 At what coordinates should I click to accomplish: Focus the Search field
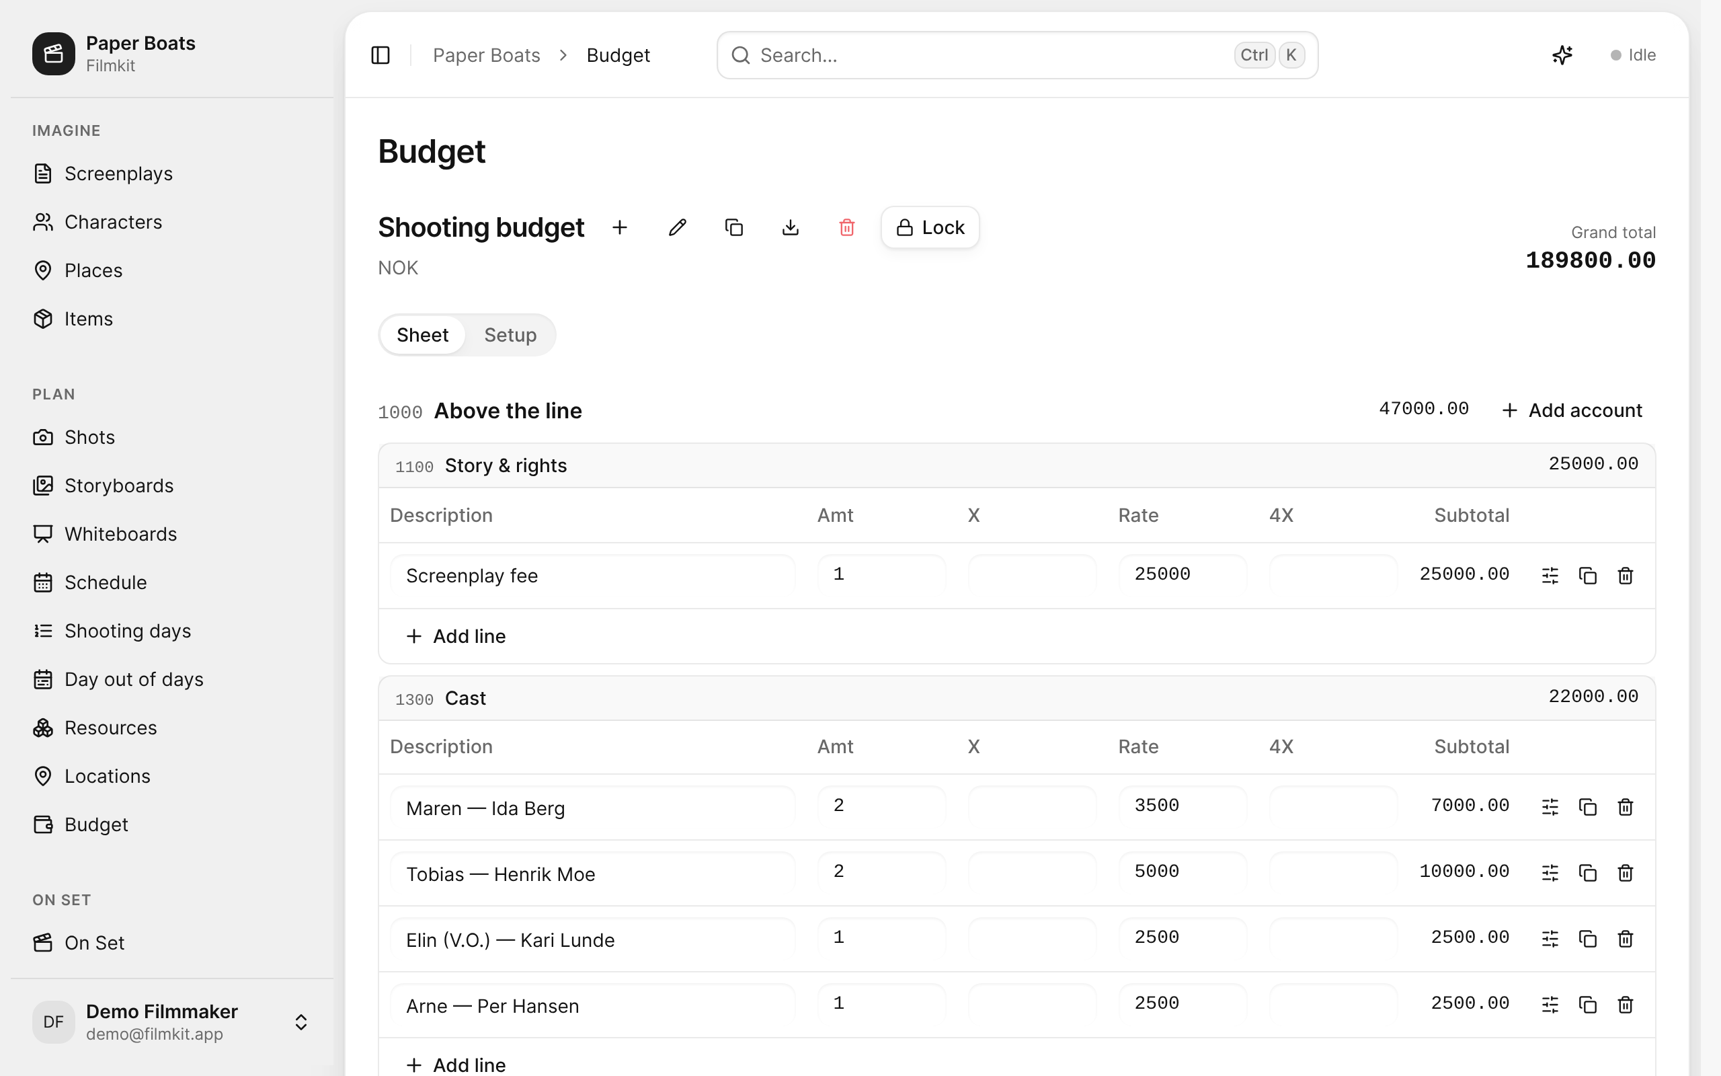click(x=1017, y=54)
